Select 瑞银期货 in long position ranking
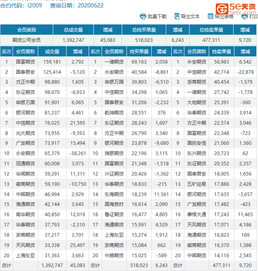Viewport: 258px width, 271px height. (114, 153)
